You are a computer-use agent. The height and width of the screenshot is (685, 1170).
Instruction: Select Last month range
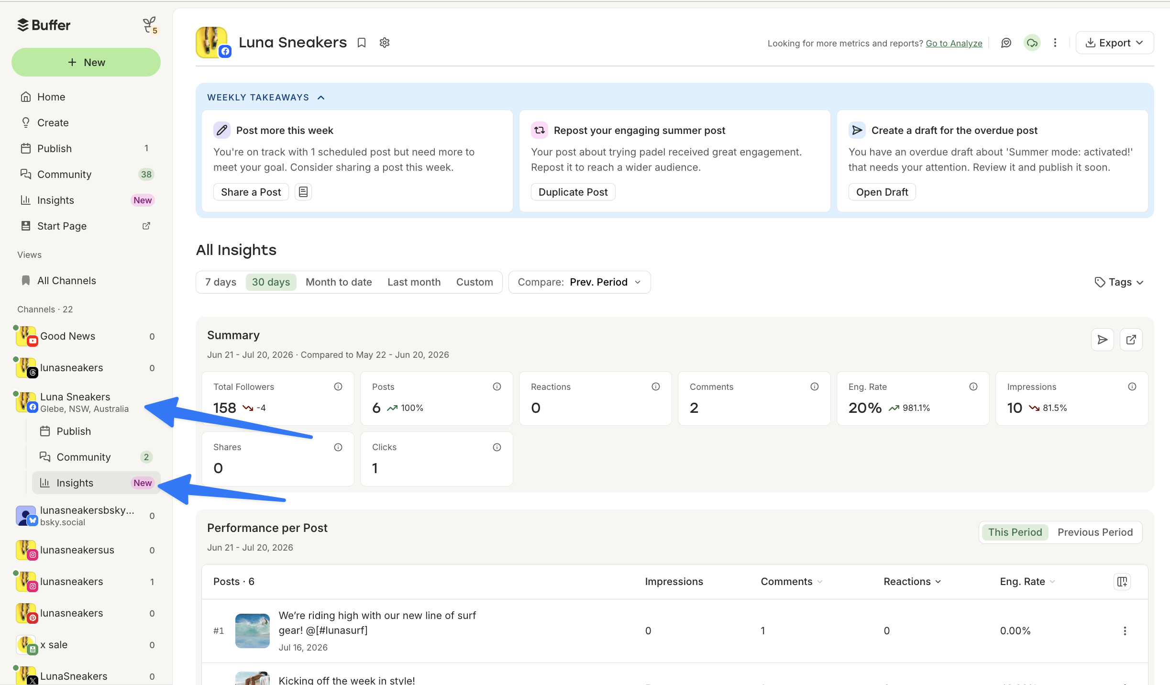click(414, 282)
